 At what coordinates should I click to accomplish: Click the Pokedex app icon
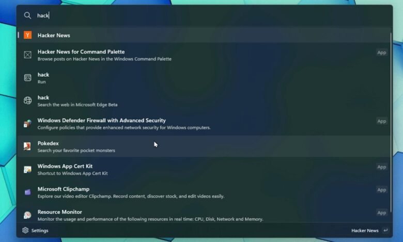(27, 146)
